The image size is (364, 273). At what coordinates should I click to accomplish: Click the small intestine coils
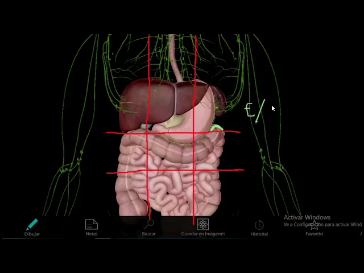[x=172, y=183]
